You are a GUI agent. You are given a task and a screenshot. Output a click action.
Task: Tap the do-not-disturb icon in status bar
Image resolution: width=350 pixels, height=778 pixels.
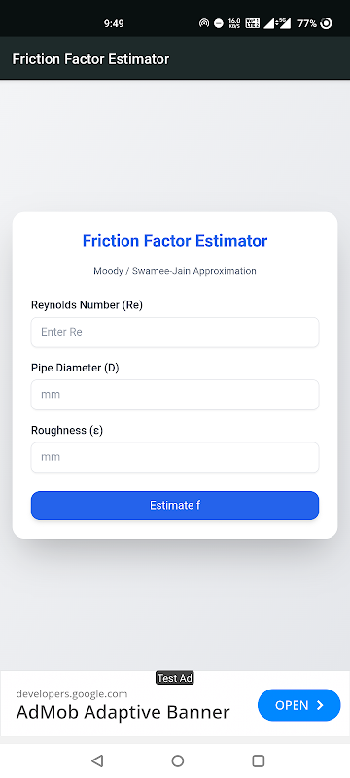click(219, 23)
